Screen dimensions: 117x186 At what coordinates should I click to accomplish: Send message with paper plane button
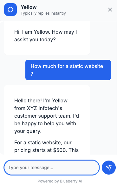click(109, 168)
